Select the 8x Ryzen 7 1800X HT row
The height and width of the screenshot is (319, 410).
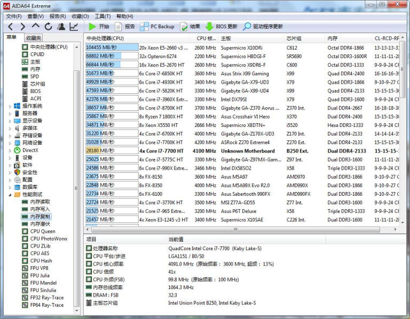click(x=242, y=116)
